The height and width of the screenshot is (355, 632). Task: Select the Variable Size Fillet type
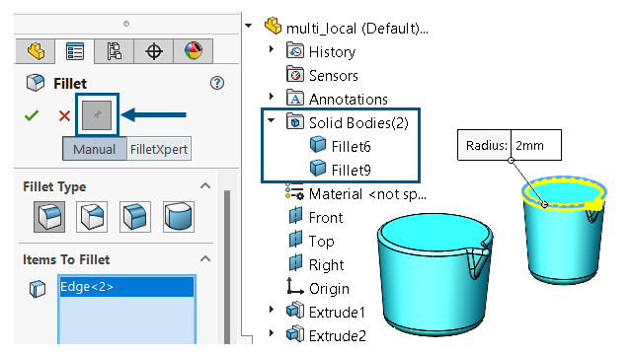pyautogui.click(x=92, y=217)
